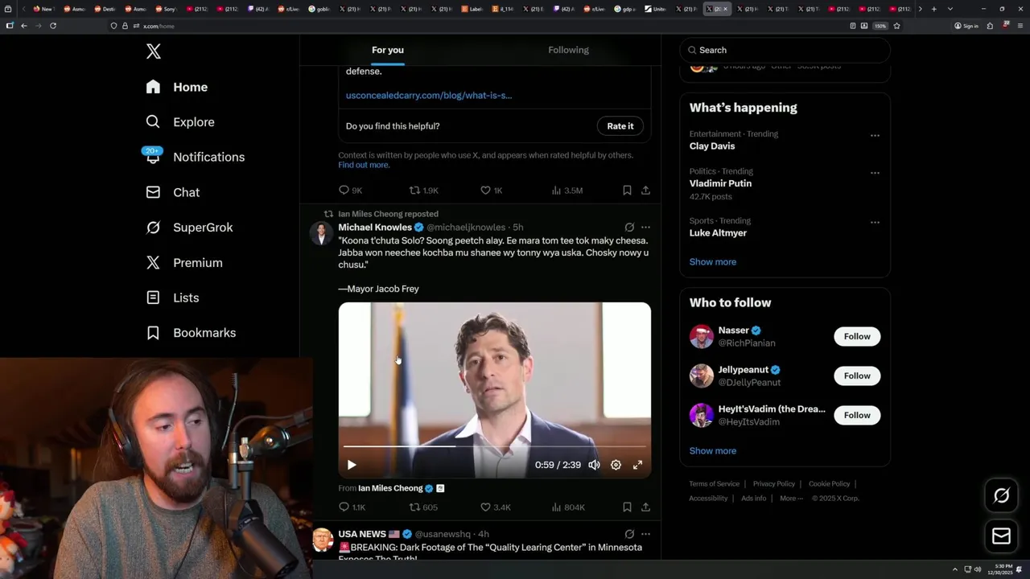Open Notifications in the sidebar
1030x579 pixels.
[195, 157]
